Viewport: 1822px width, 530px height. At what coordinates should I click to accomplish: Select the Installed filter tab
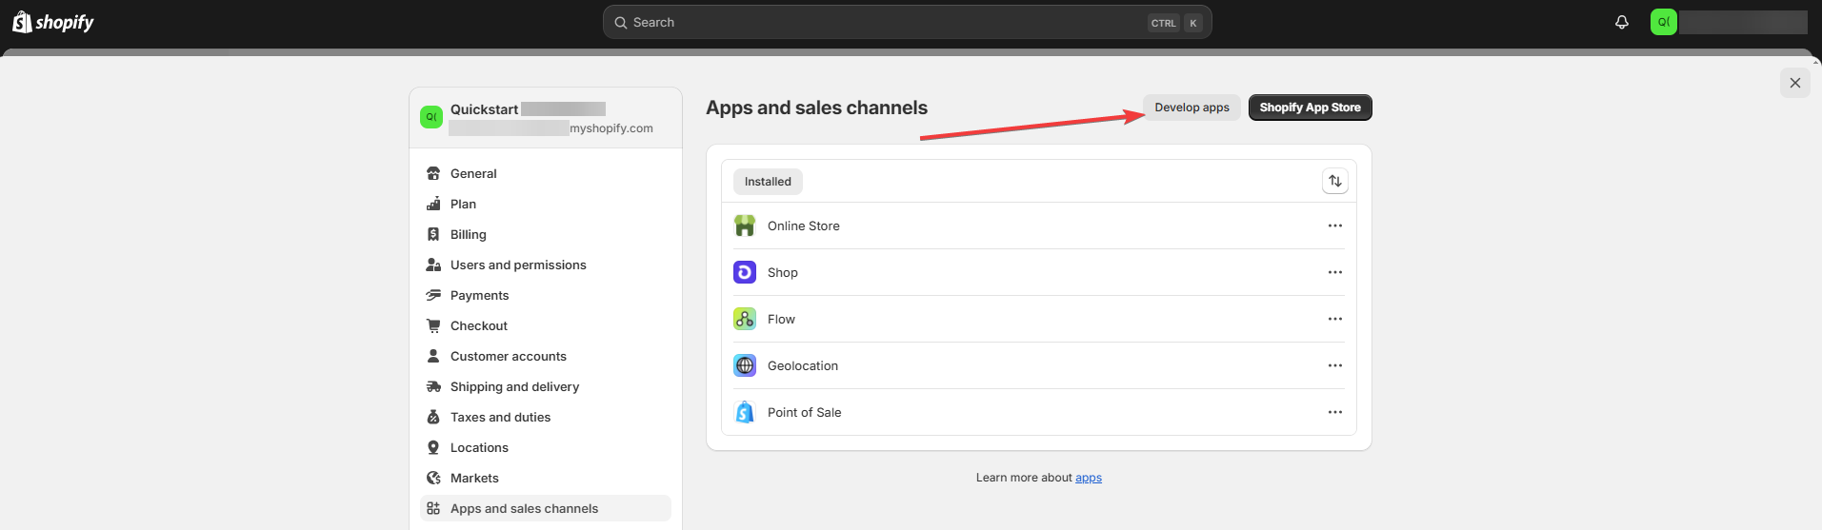click(768, 182)
